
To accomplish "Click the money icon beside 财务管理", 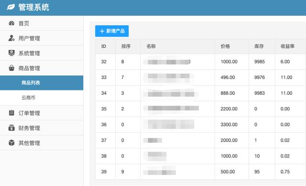I will (x=11, y=128).
